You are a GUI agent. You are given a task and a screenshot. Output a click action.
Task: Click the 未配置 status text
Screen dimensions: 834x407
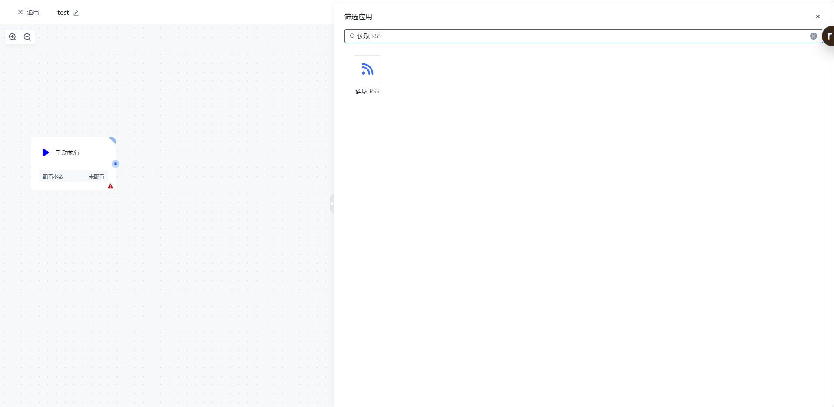[x=96, y=176]
